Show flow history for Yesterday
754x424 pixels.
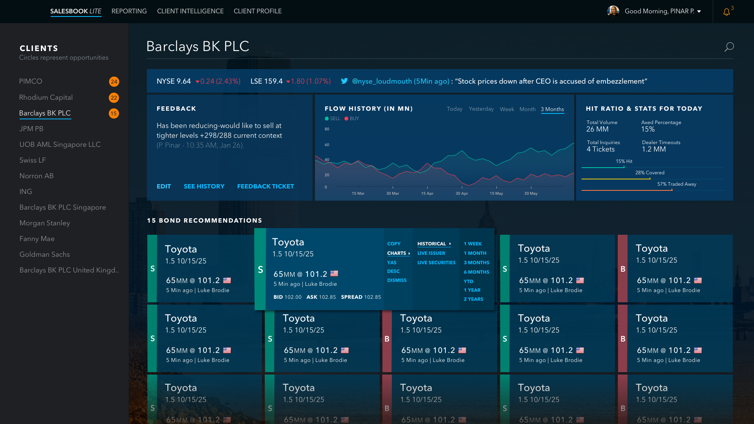click(481, 109)
